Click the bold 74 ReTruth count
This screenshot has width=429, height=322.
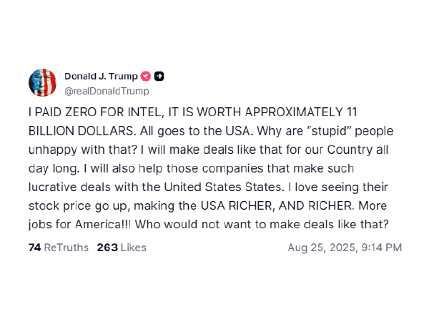pos(35,248)
